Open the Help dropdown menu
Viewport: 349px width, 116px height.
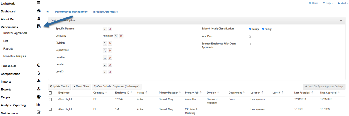[x=328, y=3]
